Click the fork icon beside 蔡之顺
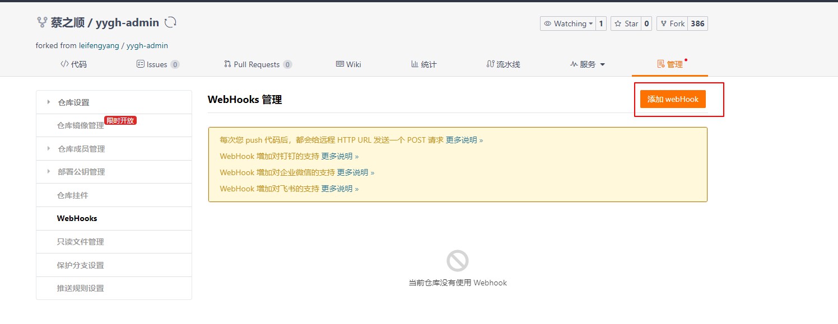Viewport: 838px width, 324px height. pos(41,22)
